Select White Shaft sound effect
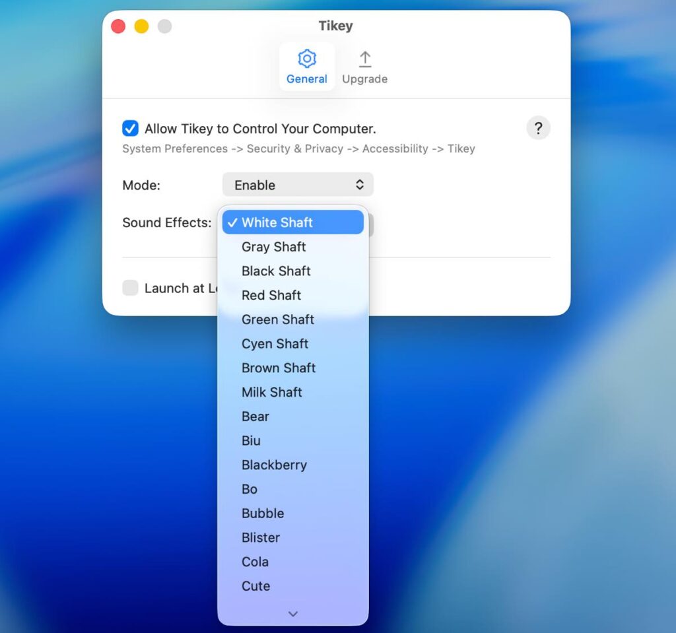Viewport: 676px width, 633px height. pos(292,222)
